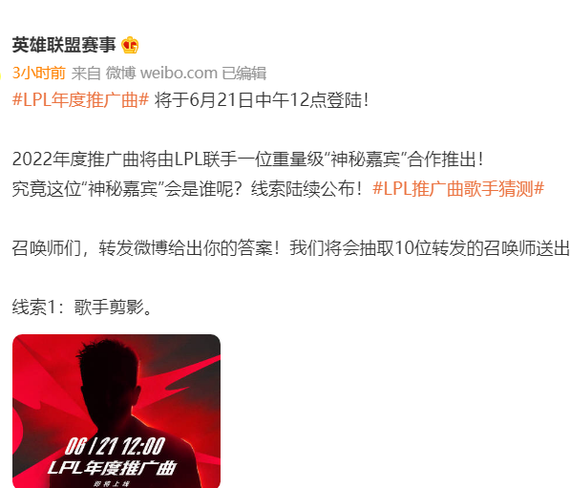570x488 pixels.
Task: Click the small 即将上线 caption on the poster
Action: coord(112,483)
